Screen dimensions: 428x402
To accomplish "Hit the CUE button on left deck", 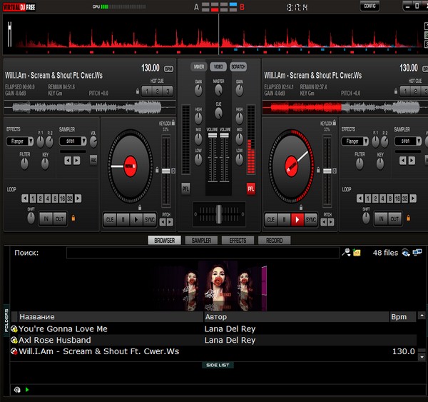I will pyautogui.click(x=109, y=219).
